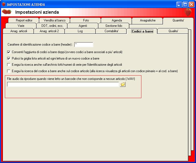This screenshot has height=163, width=196.
Task: Focus the audio file path field
Action: pyautogui.click(x=63, y=84)
